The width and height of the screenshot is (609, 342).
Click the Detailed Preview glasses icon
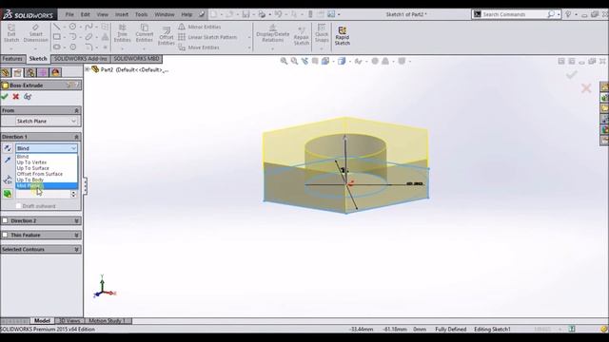pos(28,97)
